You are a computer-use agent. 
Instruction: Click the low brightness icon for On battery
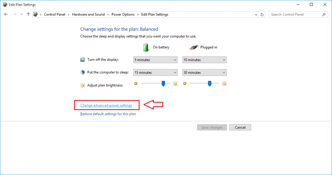click(136, 84)
